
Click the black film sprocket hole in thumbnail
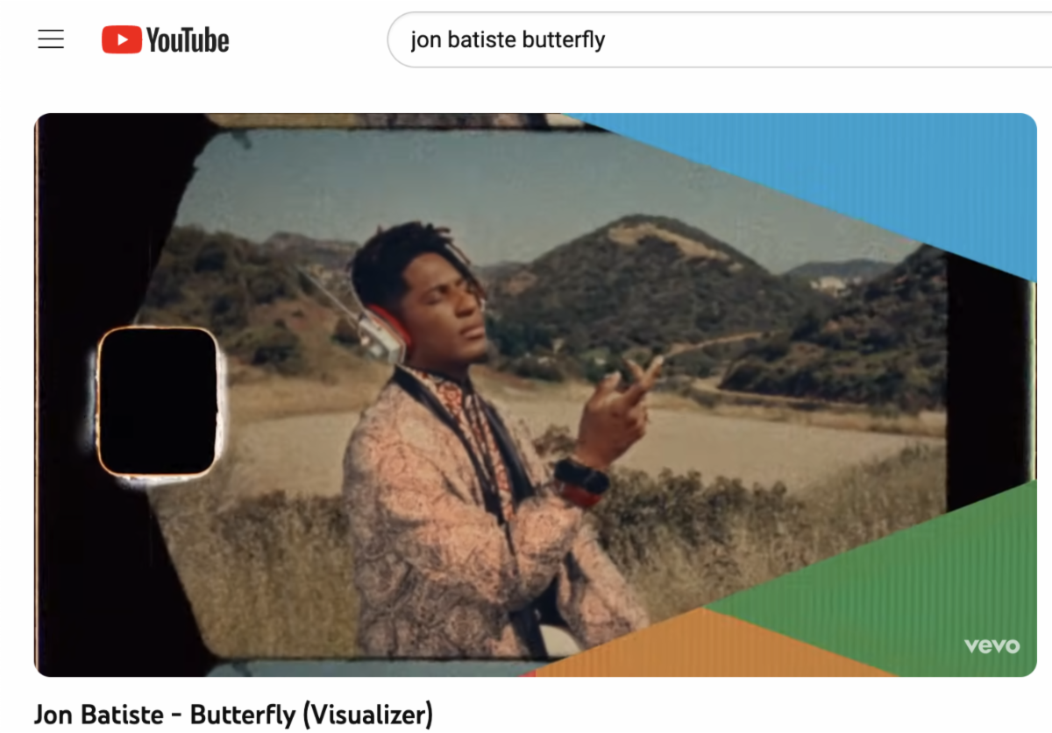(157, 402)
